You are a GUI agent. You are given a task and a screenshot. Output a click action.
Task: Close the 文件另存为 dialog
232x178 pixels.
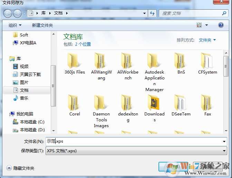point(221,1)
